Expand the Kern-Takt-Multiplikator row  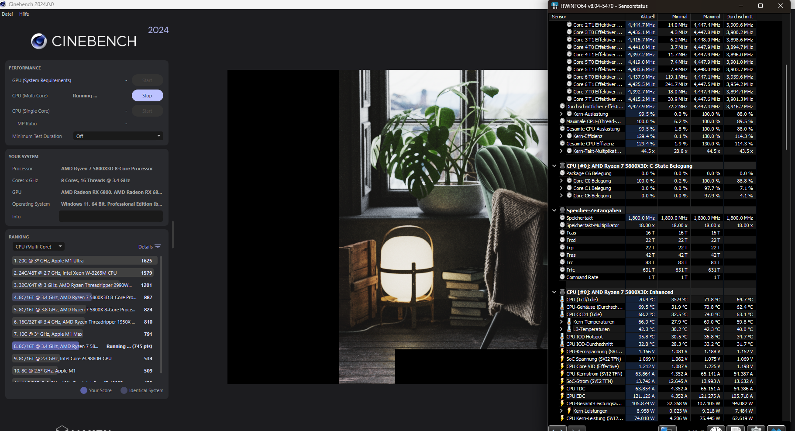point(561,151)
